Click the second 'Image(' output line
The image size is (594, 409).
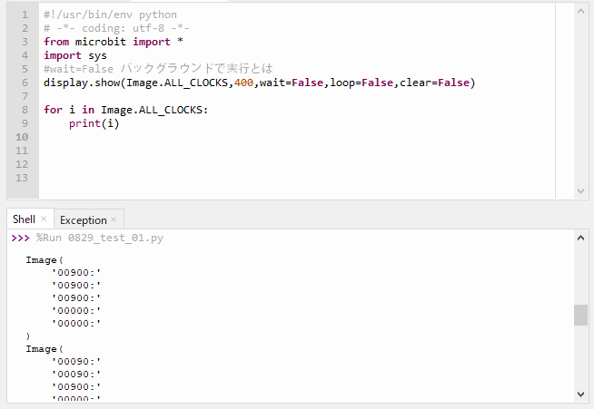point(45,349)
